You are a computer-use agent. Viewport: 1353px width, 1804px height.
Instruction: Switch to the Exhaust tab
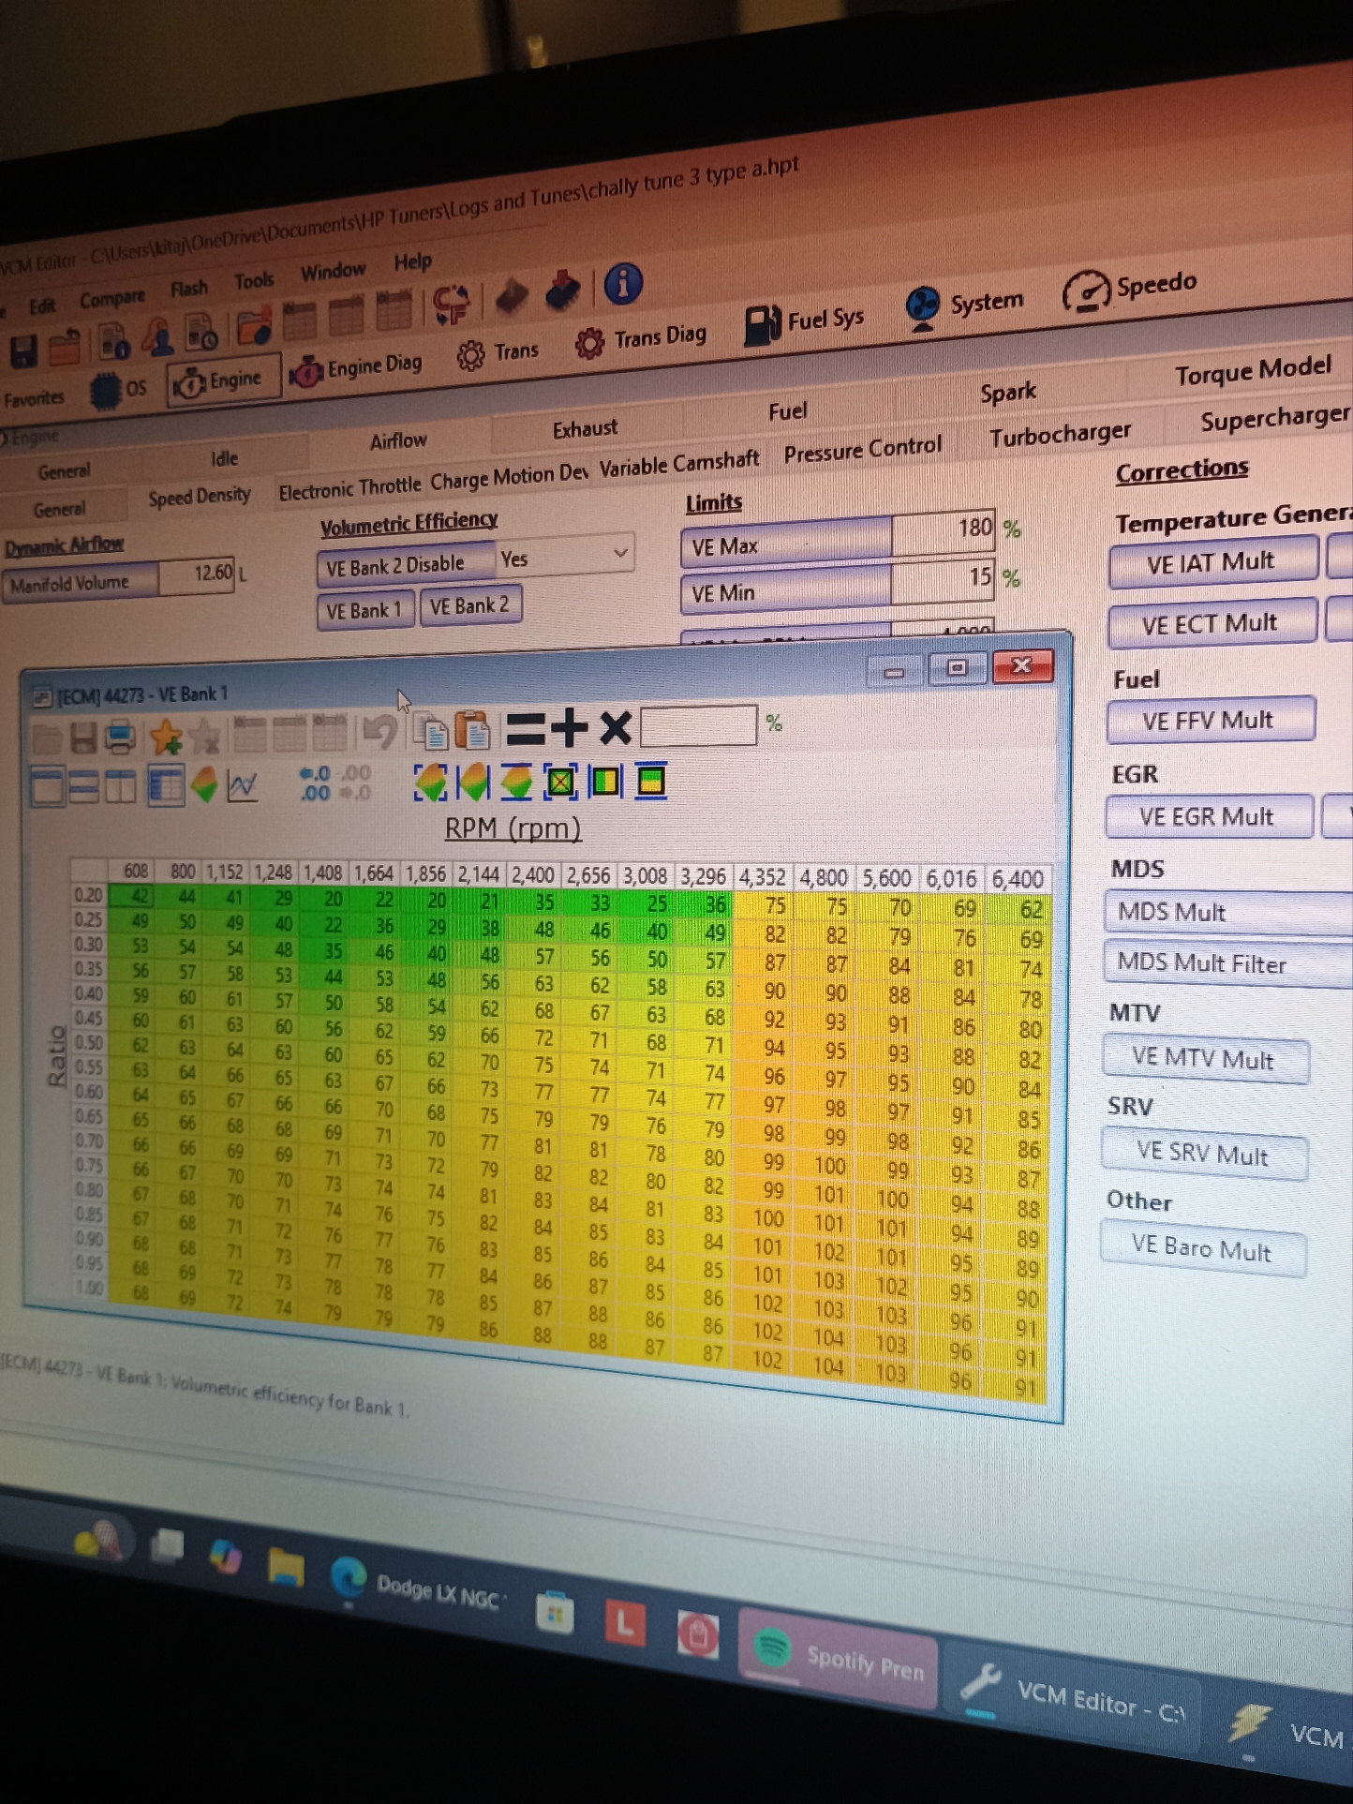coord(585,429)
